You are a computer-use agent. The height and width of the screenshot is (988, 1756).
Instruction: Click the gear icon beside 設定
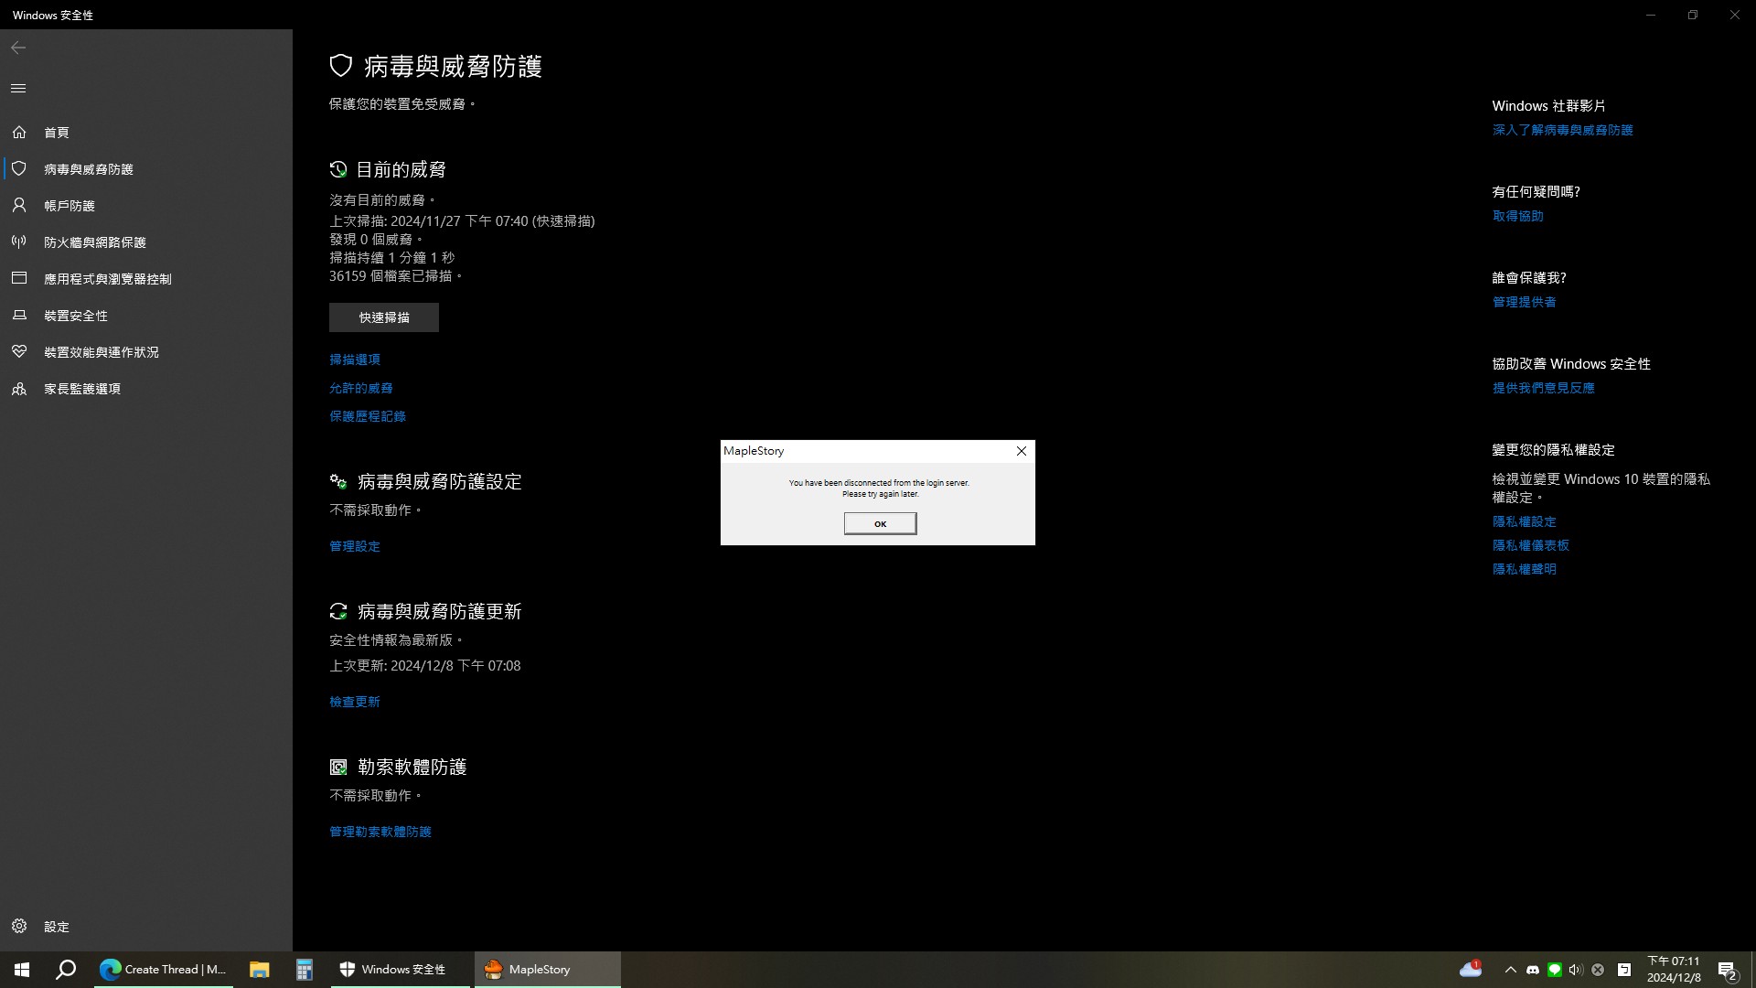[19, 927]
